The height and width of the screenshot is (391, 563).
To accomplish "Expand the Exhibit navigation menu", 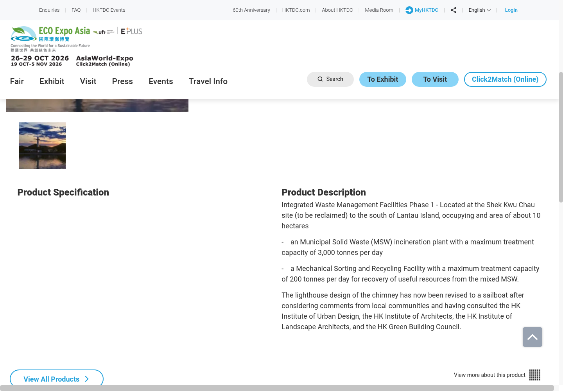I will (52, 81).
